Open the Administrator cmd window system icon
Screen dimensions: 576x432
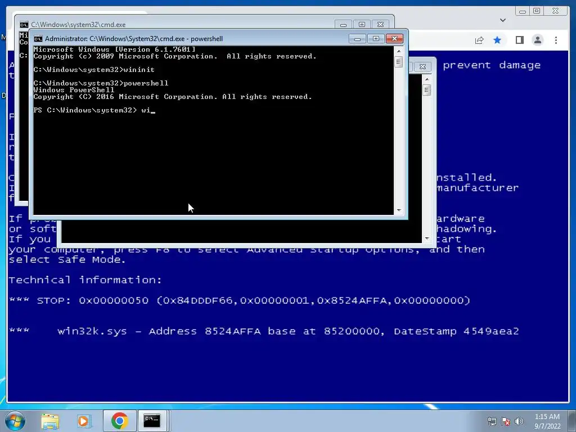click(x=38, y=39)
